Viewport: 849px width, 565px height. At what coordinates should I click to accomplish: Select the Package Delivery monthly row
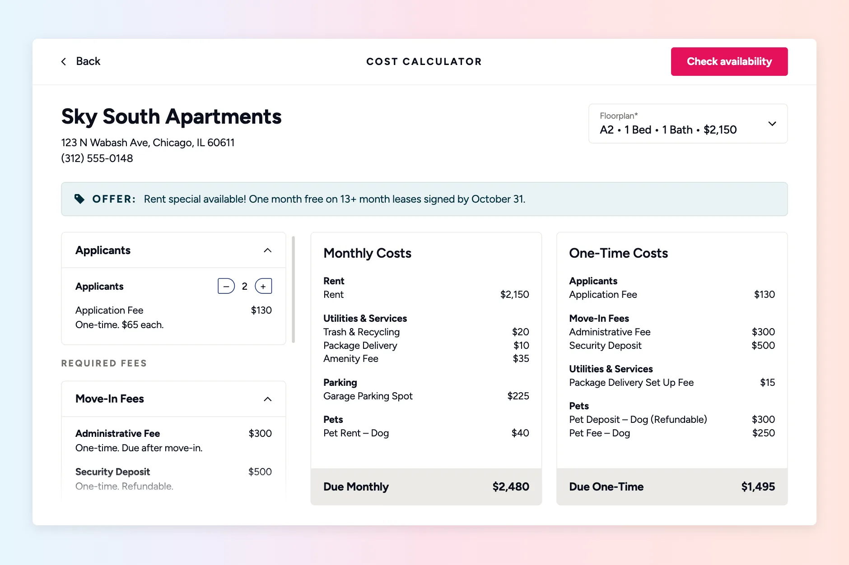pyautogui.click(x=426, y=346)
